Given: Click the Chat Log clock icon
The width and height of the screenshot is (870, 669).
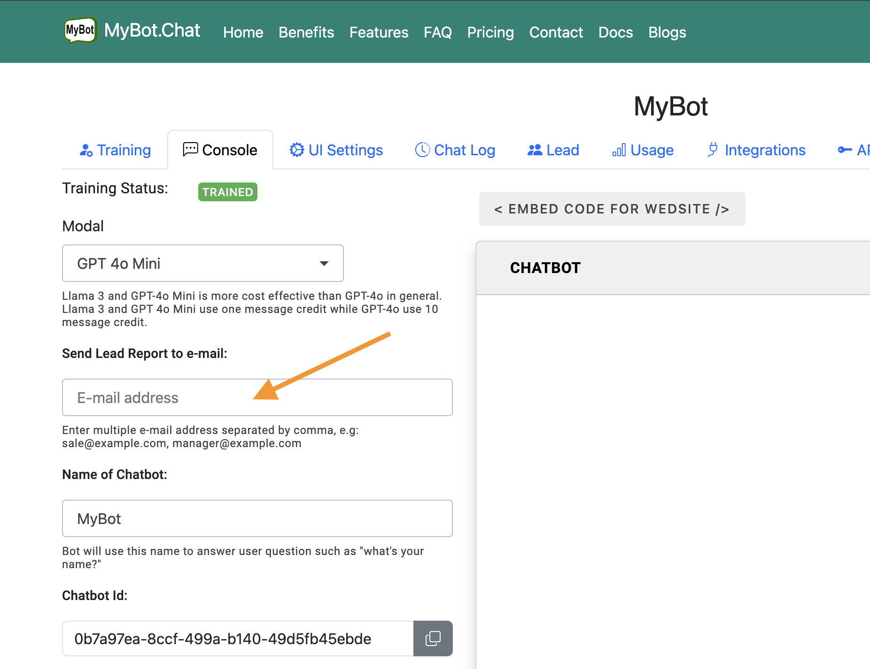Looking at the screenshot, I should pyautogui.click(x=422, y=150).
